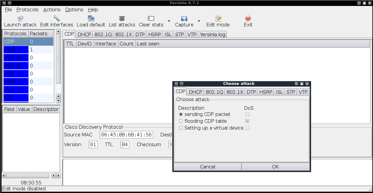Click field panel horizontal scrollbar right arrow
Image resolution: width=373 pixels, height=193 pixels.
(58, 176)
